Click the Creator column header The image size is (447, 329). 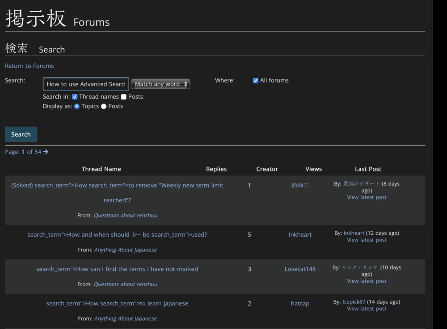pyautogui.click(x=267, y=169)
